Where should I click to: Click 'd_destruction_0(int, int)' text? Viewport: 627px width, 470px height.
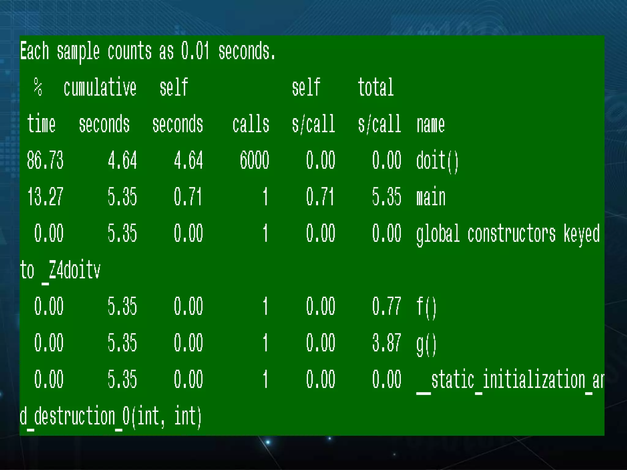click(110, 417)
